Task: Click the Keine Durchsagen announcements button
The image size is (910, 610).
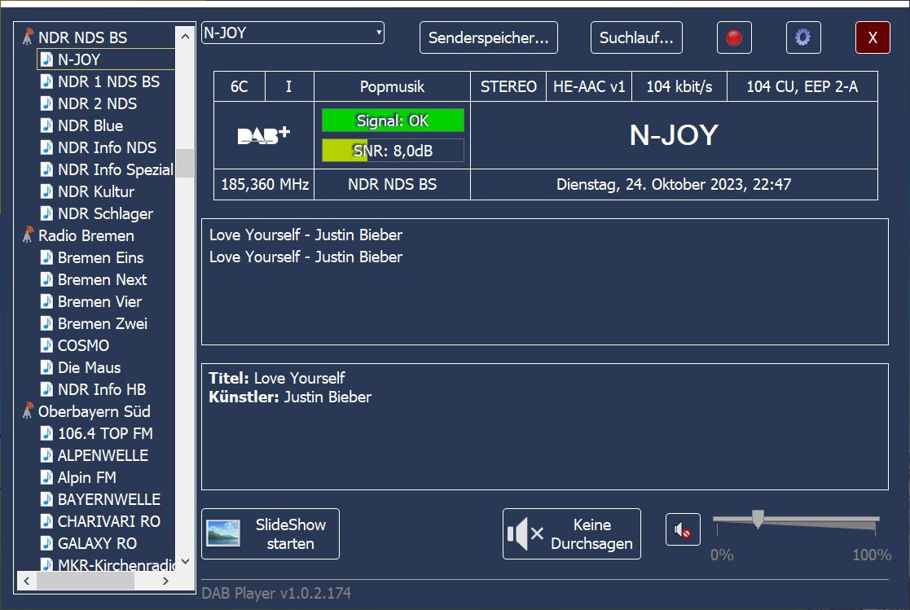Action: [572, 534]
